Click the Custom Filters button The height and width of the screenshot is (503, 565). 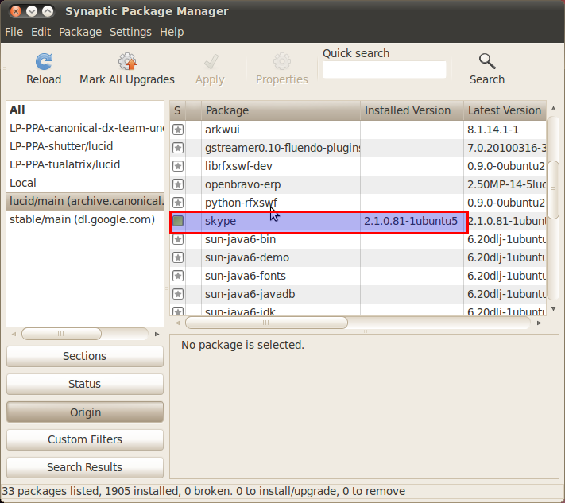tap(85, 439)
